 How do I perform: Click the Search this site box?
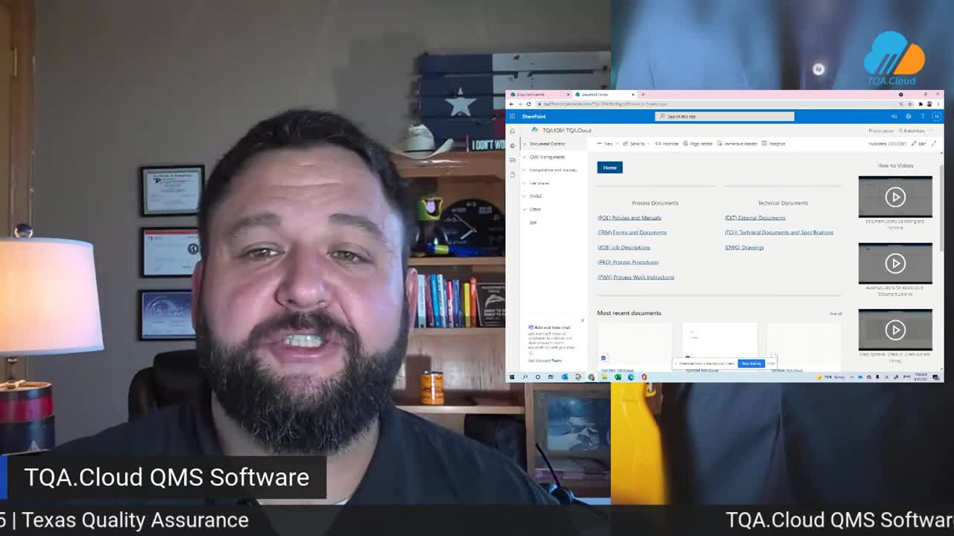pyautogui.click(x=724, y=116)
